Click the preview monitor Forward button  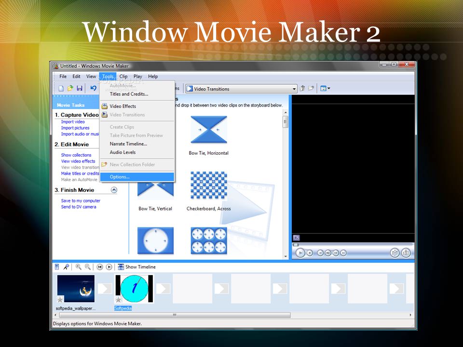click(x=343, y=253)
